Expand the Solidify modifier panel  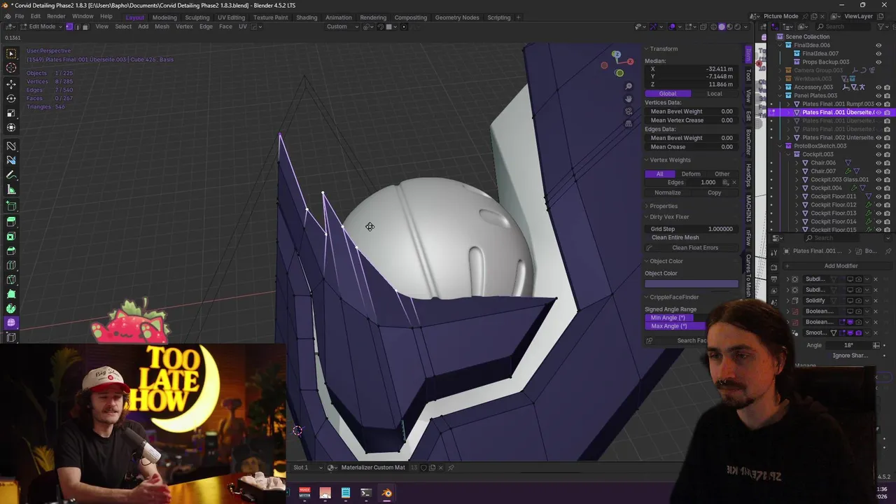787,300
